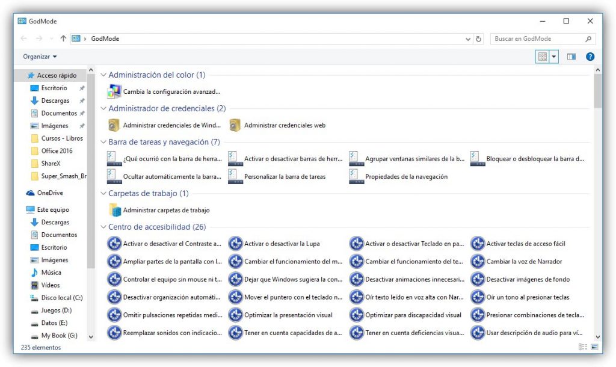
Task: Show the preview pane with the toolbar toggle
Action: pyautogui.click(x=571, y=57)
